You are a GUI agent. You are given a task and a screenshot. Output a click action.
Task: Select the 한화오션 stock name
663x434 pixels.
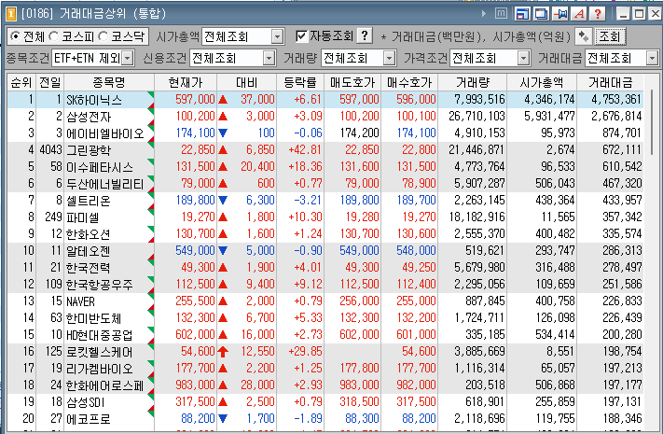click(89, 234)
